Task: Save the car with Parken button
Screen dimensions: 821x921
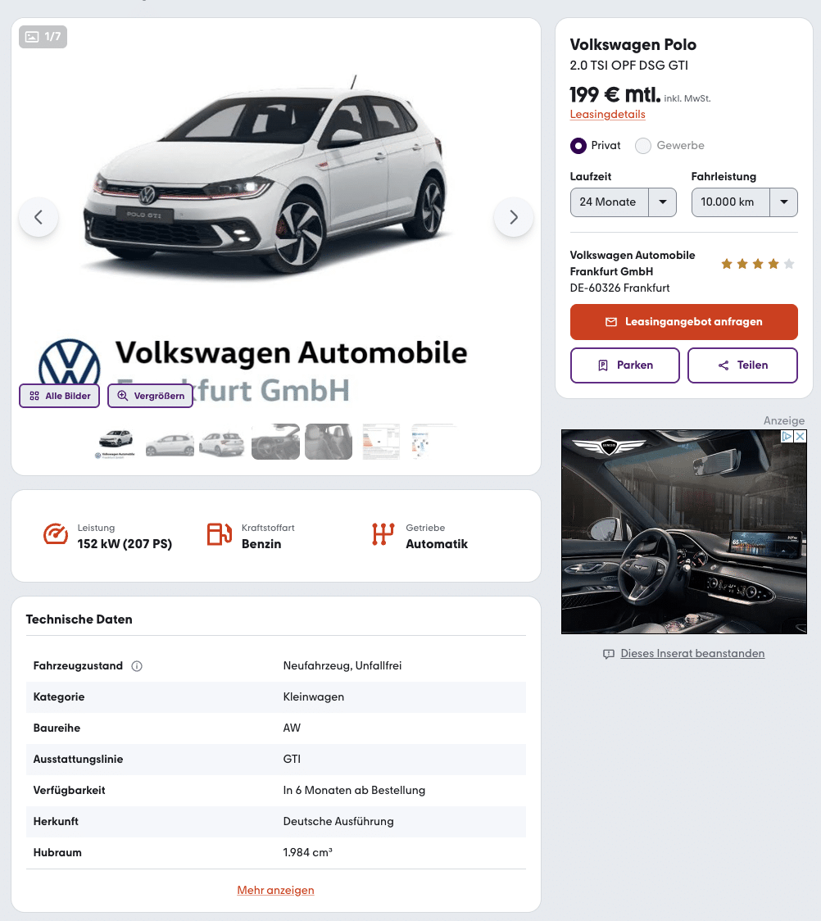Action: (x=625, y=365)
